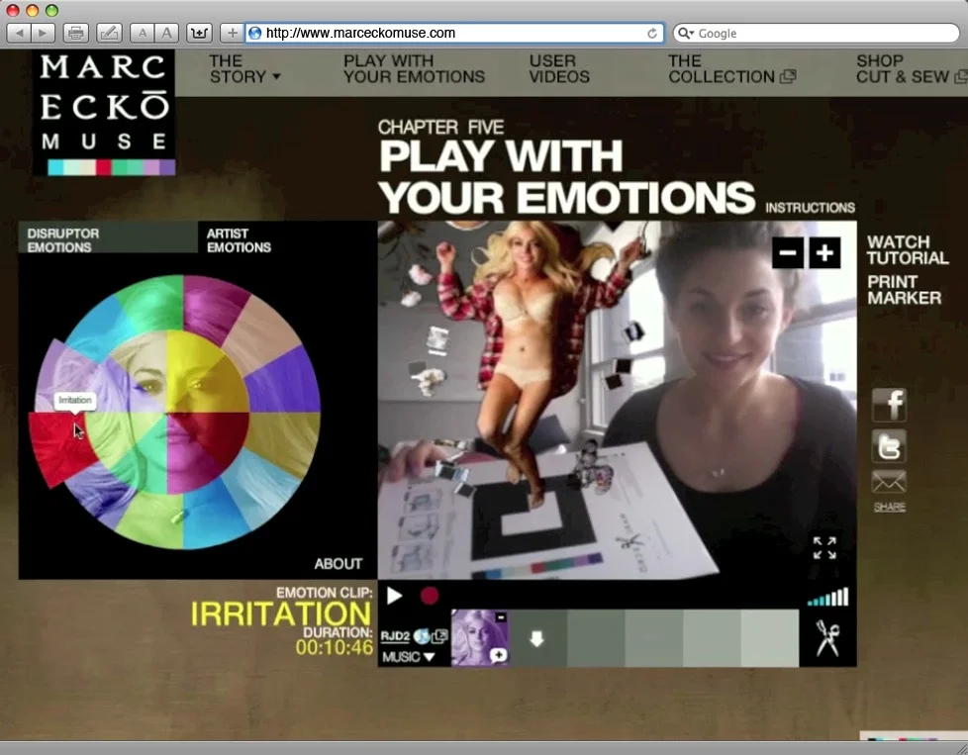Screen dimensions: 968x755
Task: Zoom out with the minus button on video
Action: pos(788,253)
